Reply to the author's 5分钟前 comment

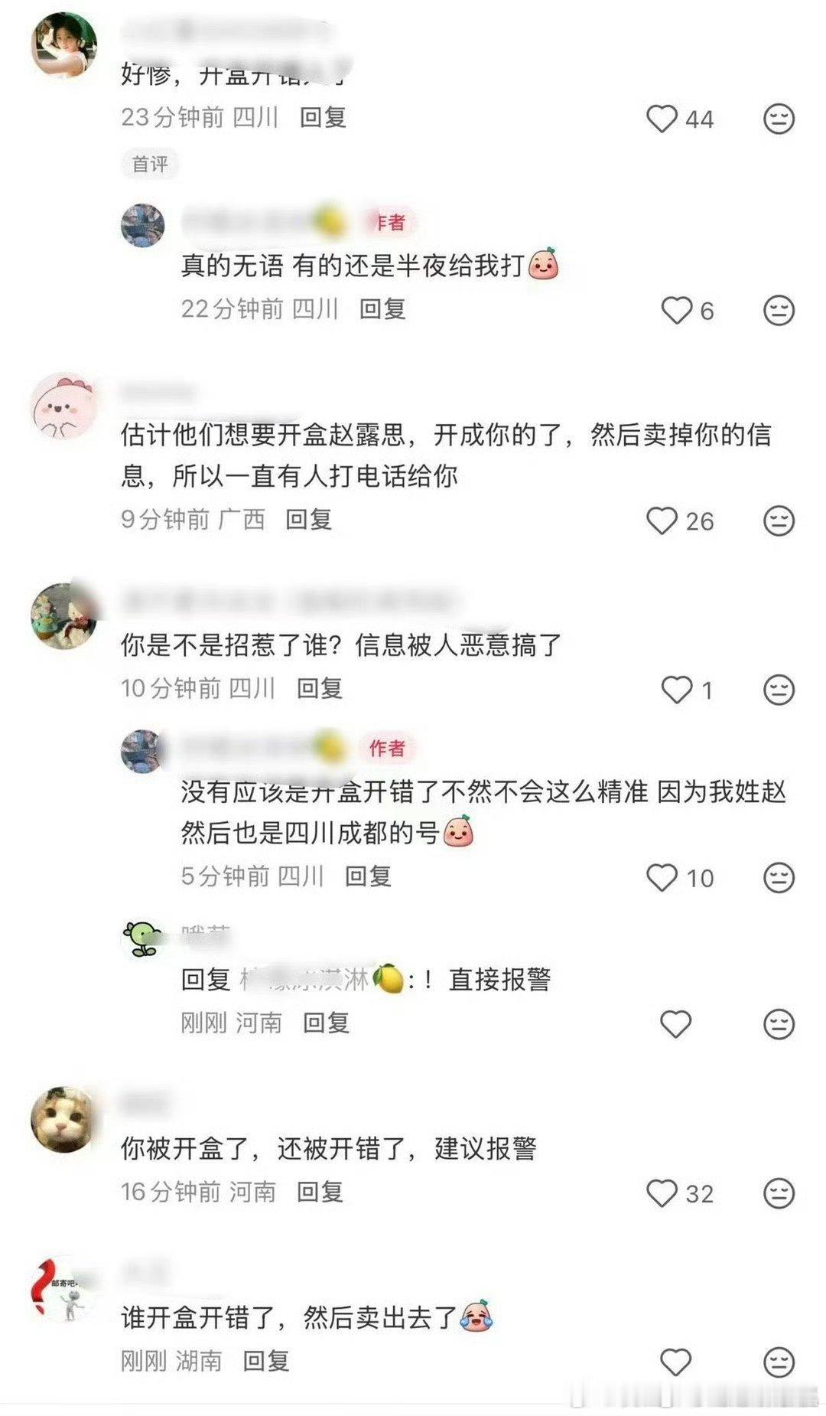tap(368, 876)
